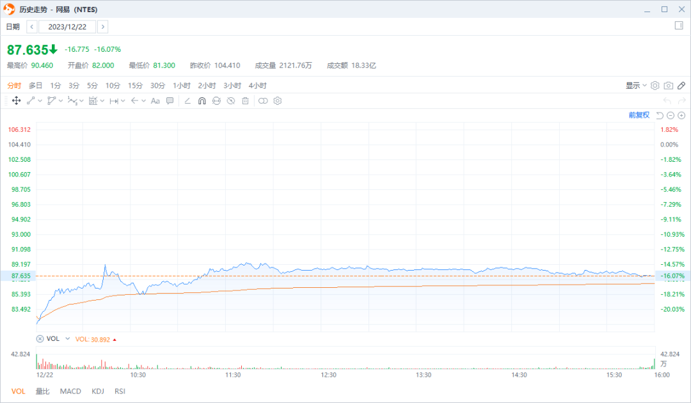Image resolution: width=691 pixels, height=403 pixels.
Task: Open the 显示 display dropdown
Action: (x=636, y=86)
